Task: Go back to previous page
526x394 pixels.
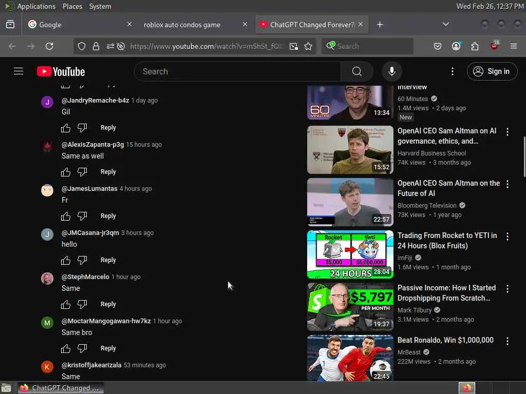Action: pos(12,46)
